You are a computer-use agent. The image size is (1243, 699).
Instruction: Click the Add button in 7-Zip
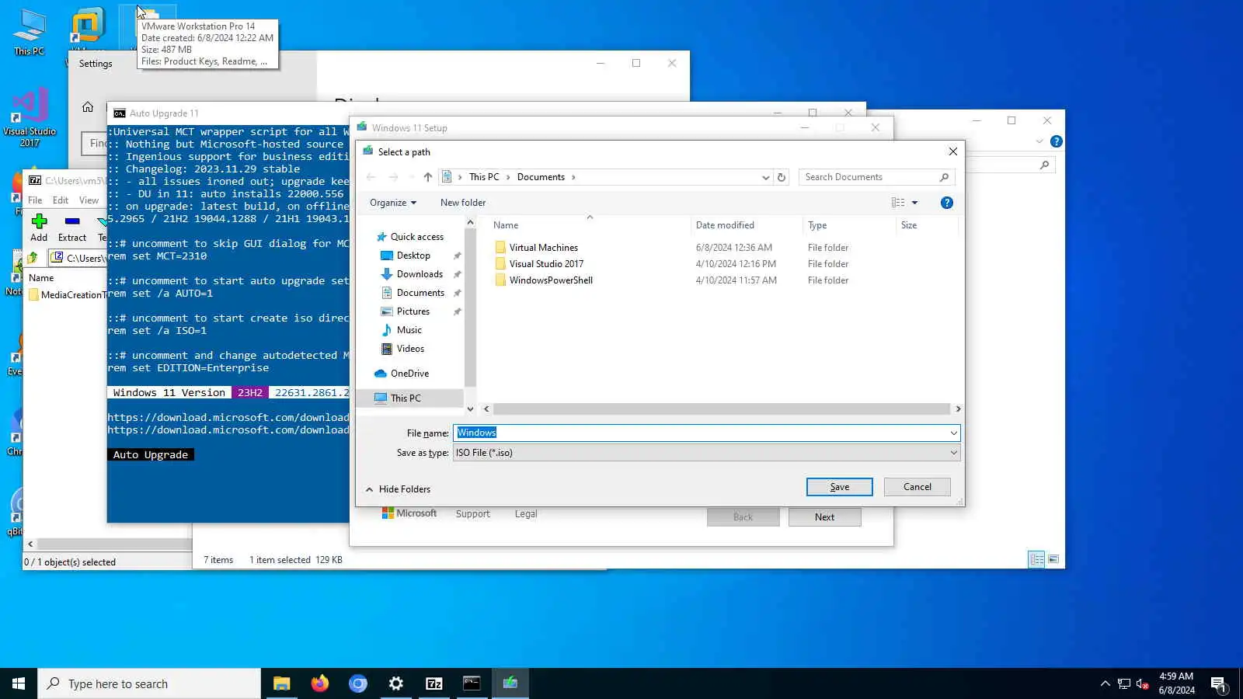(x=39, y=228)
